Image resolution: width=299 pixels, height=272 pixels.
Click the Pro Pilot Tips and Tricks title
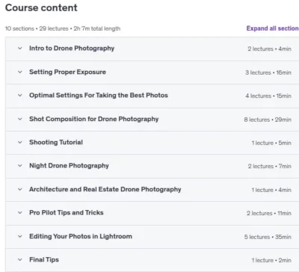(x=67, y=213)
